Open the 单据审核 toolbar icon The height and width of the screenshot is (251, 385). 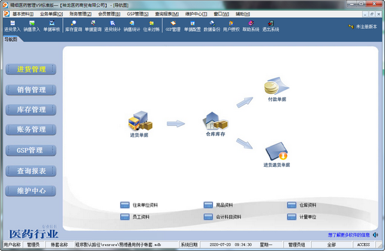tap(51, 26)
